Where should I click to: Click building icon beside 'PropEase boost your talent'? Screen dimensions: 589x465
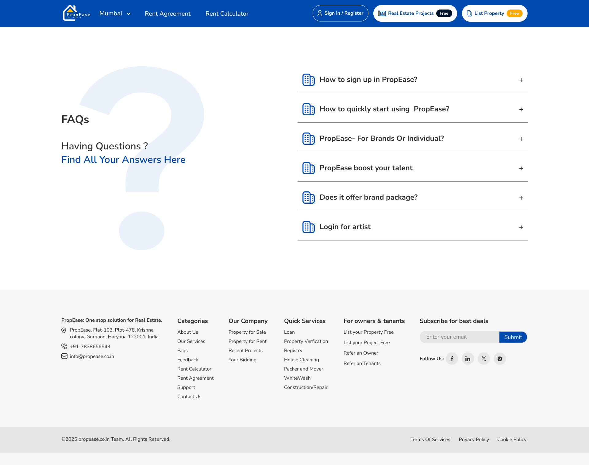[309, 168]
